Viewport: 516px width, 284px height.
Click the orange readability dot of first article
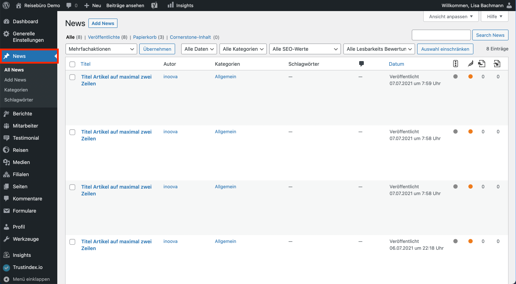(x=470, y=76)
